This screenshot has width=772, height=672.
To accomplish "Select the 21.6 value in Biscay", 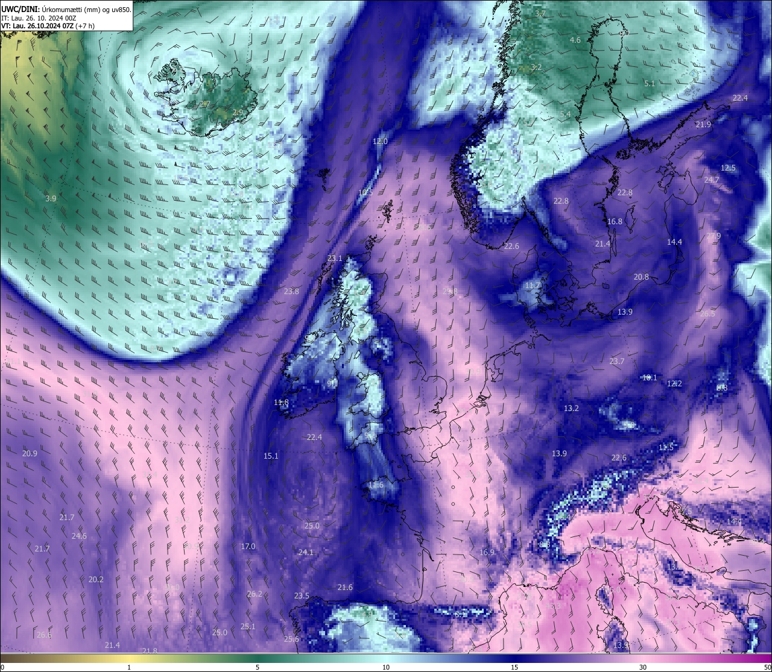I will click(x=345, y=587).
